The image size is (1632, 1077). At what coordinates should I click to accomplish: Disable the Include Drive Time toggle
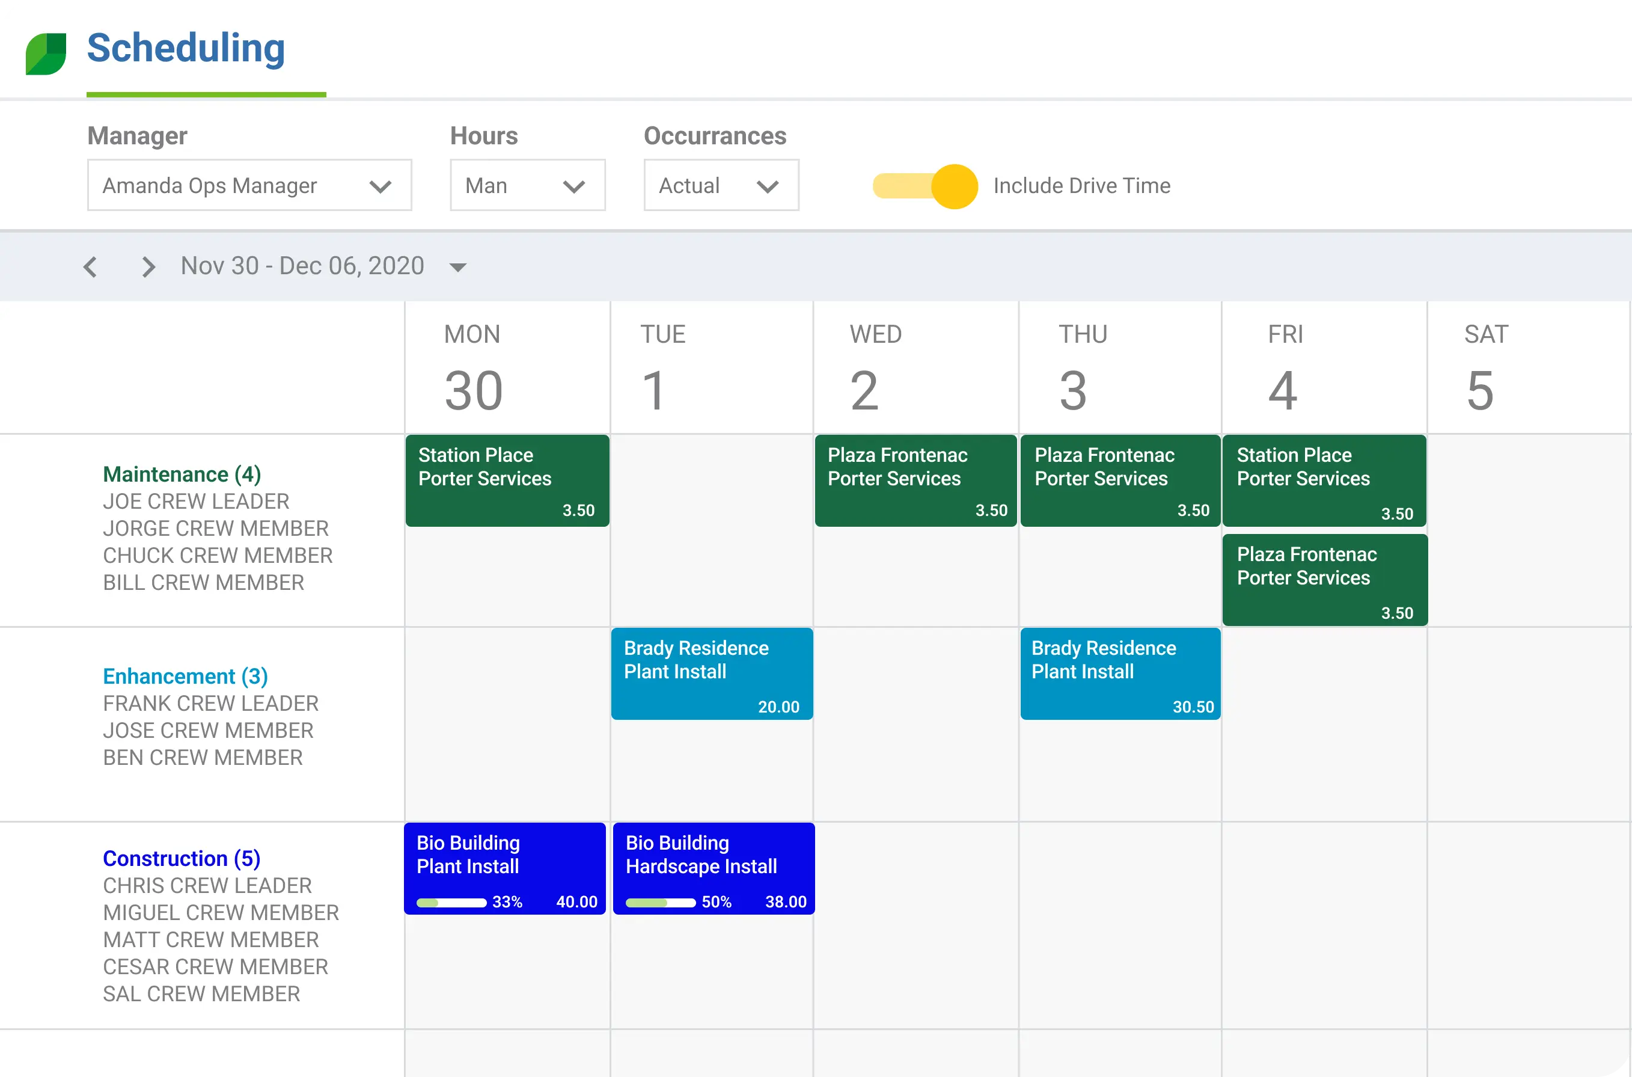923,185
